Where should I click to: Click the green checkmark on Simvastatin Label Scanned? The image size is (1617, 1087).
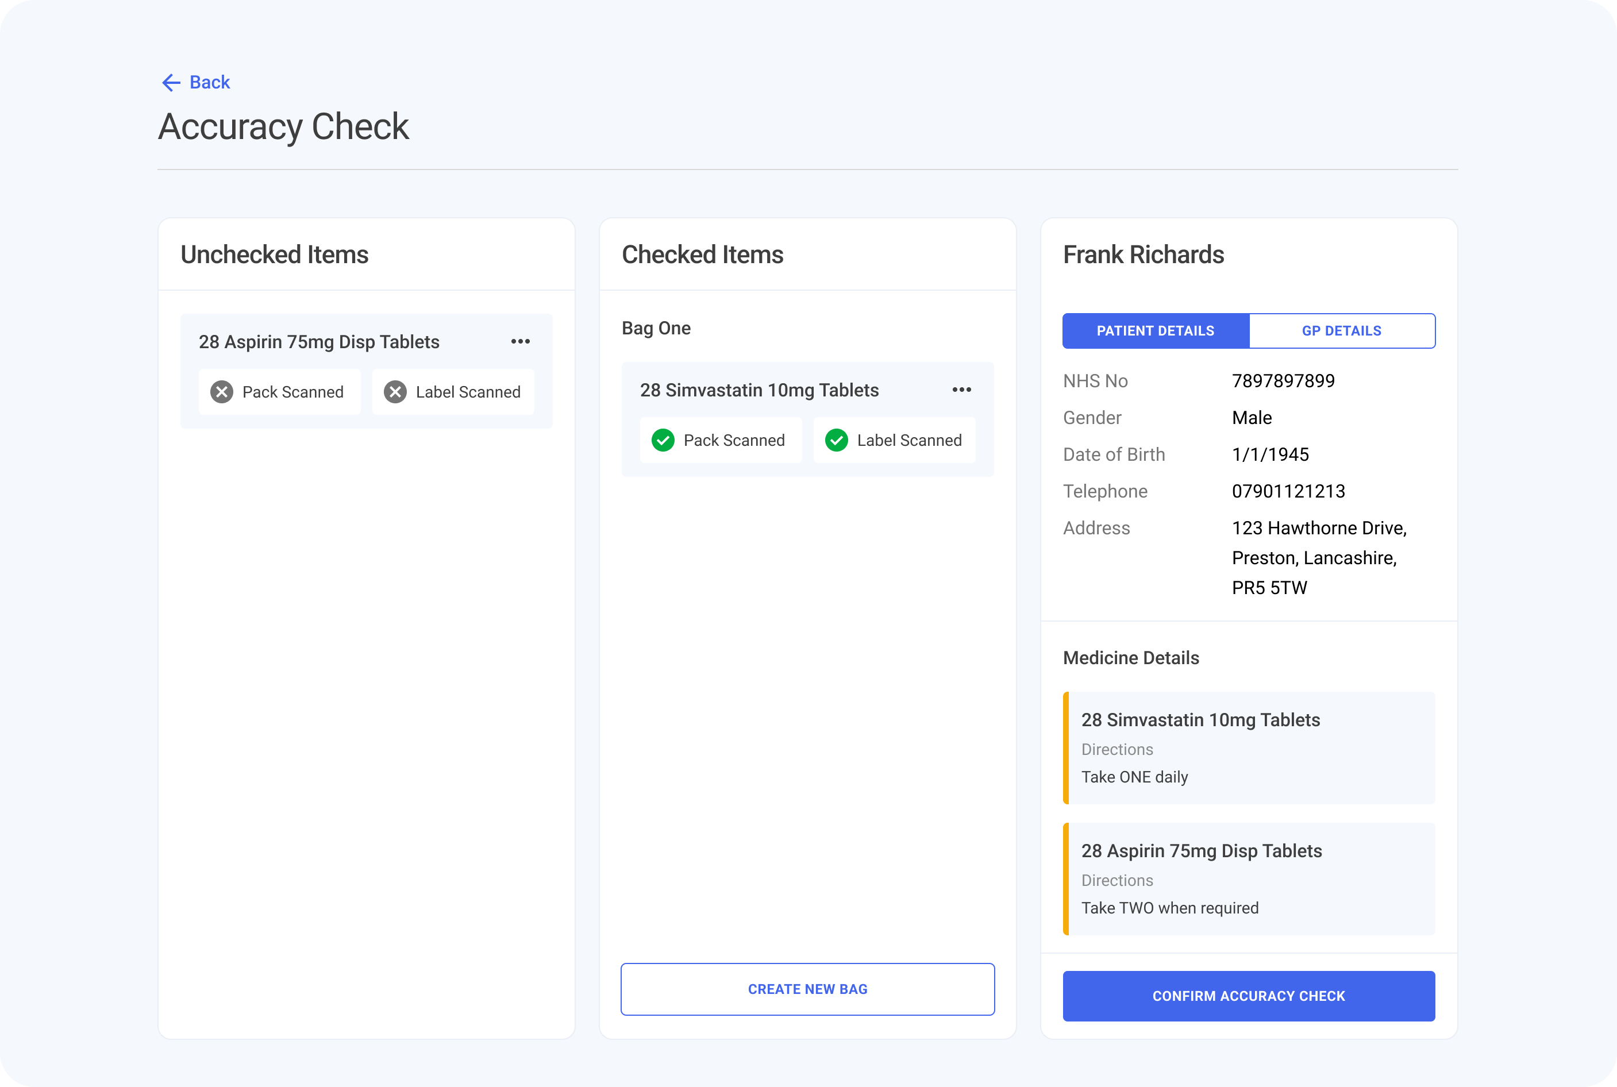(x=837, y=440)
